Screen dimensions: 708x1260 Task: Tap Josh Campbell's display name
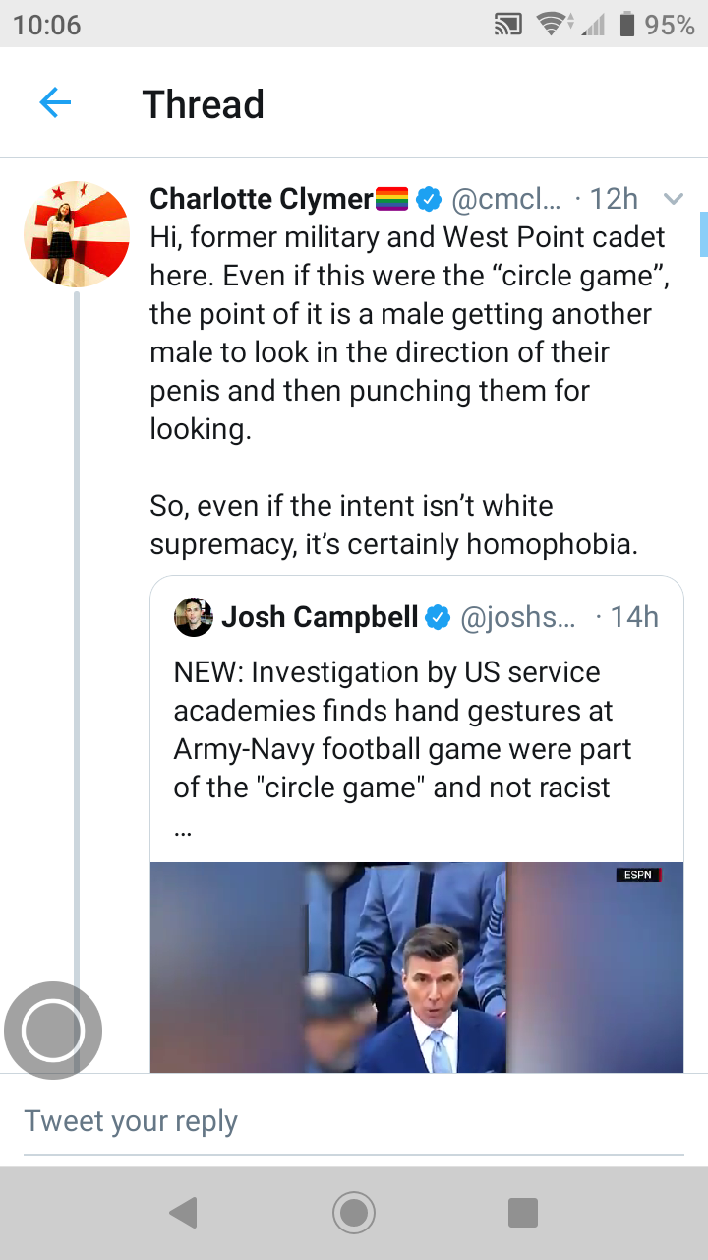tap(321, 617)
